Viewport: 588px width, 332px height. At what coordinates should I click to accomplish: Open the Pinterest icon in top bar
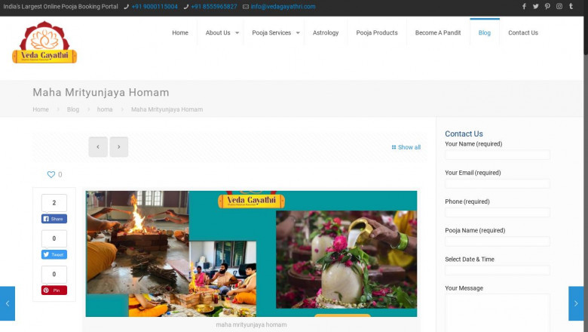[x=547, y=6]
